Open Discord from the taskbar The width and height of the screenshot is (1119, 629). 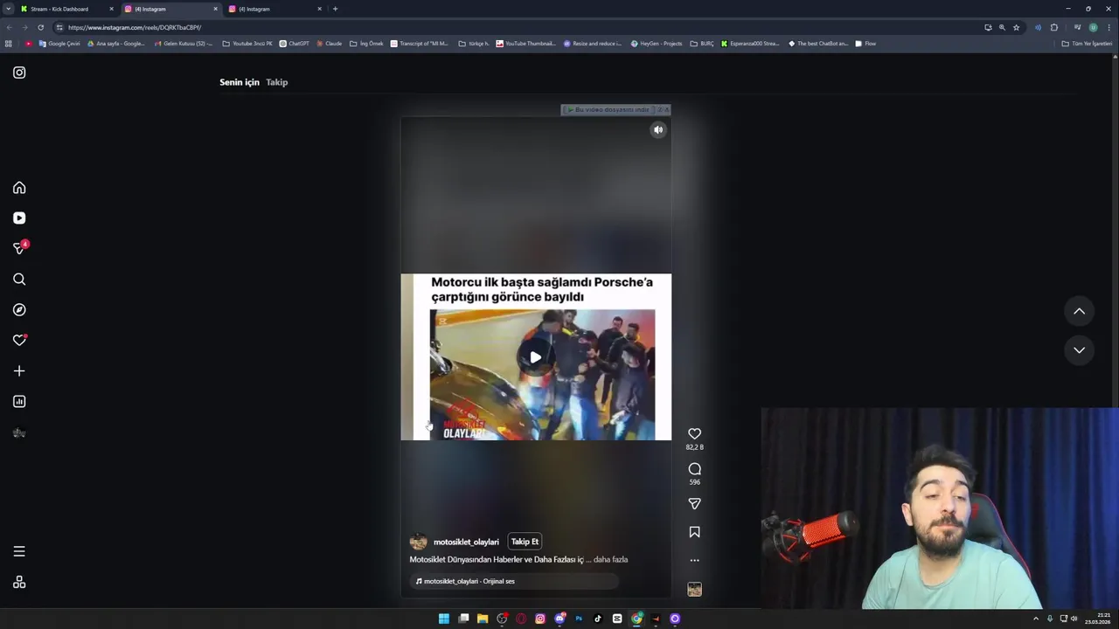559,619
